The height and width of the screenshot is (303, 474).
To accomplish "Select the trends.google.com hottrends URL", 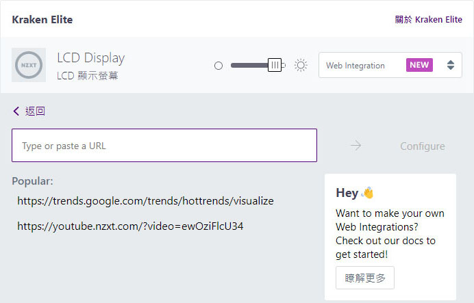I will click(145, 201).
